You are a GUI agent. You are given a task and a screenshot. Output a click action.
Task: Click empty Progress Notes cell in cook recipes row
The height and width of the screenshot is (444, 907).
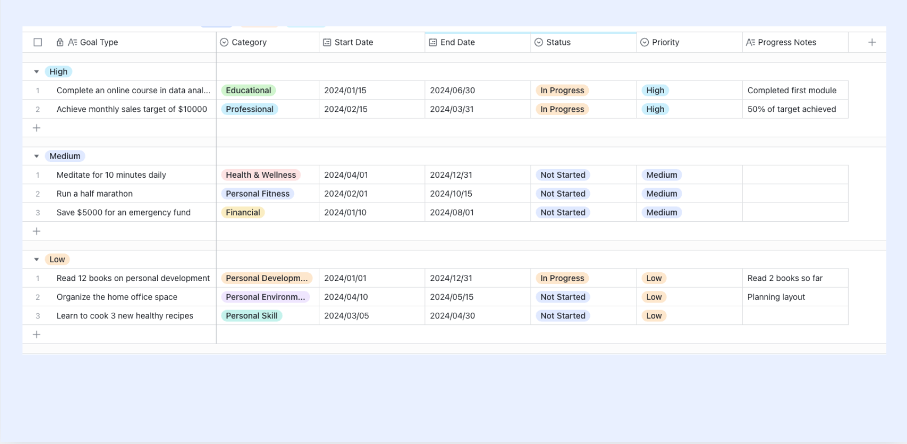coord(795,316)
